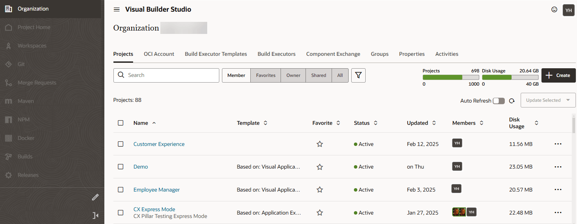577x224 pixels.
Task: Click the smiley feedback icon
Action: (x=554, y=10)
